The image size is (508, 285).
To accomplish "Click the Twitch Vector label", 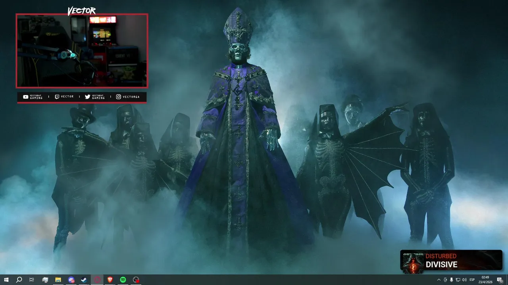I will [x=64, y=97].
